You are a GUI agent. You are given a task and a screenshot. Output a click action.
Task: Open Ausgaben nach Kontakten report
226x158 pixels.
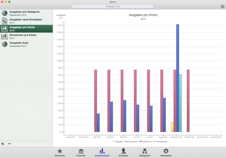click(25, 21)
